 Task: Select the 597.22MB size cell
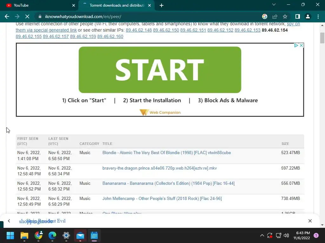click(290, 168)
